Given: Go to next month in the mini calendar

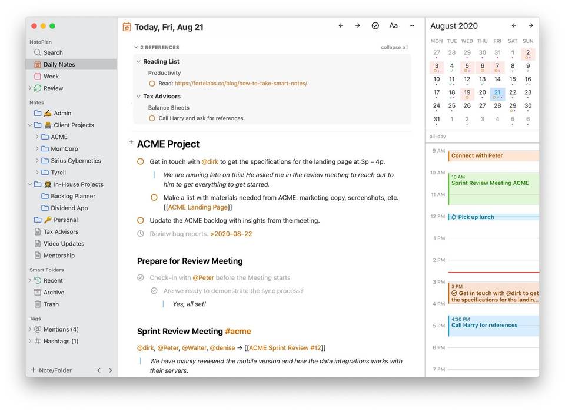Looking at the screenshot, I should point(530,25).
